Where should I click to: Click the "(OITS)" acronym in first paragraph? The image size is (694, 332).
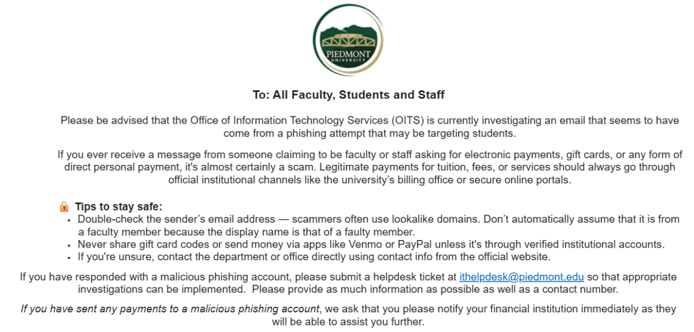(x=411, y=120)
